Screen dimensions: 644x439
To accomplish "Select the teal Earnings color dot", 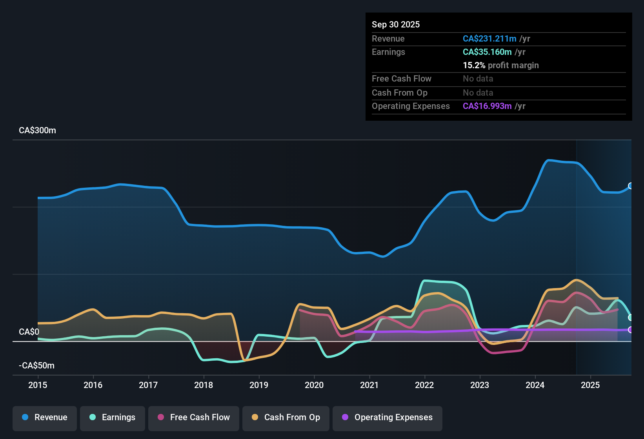I will [x=92, y=417].
